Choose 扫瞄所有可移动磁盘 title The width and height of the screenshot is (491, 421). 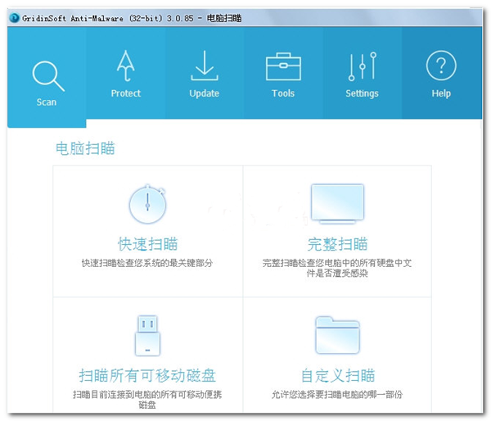[148, 376]
